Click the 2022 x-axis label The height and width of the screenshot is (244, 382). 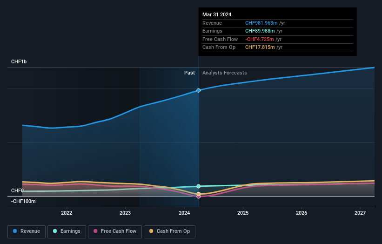[67, 213]
